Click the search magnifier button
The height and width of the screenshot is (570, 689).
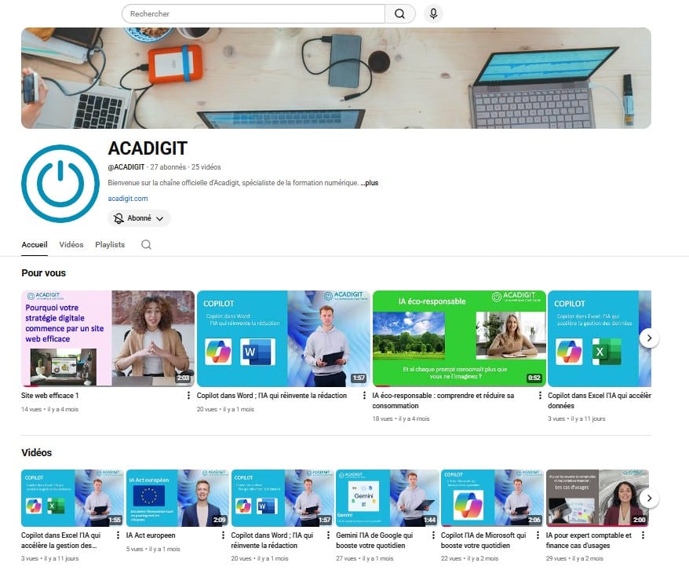click(400, 13)
